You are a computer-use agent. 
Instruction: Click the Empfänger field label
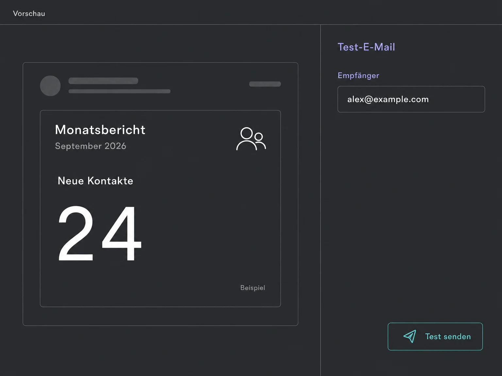358,75
